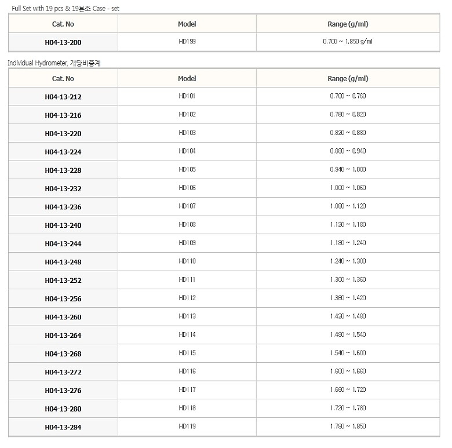Click catalog number H04-13-256
Screen dimensions: 452x448
coord(63,299)
